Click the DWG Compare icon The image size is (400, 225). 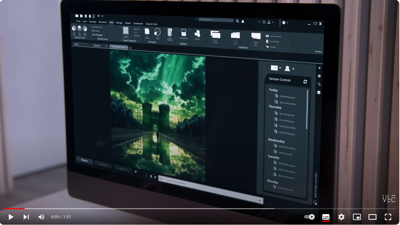(x=147, y=31)
